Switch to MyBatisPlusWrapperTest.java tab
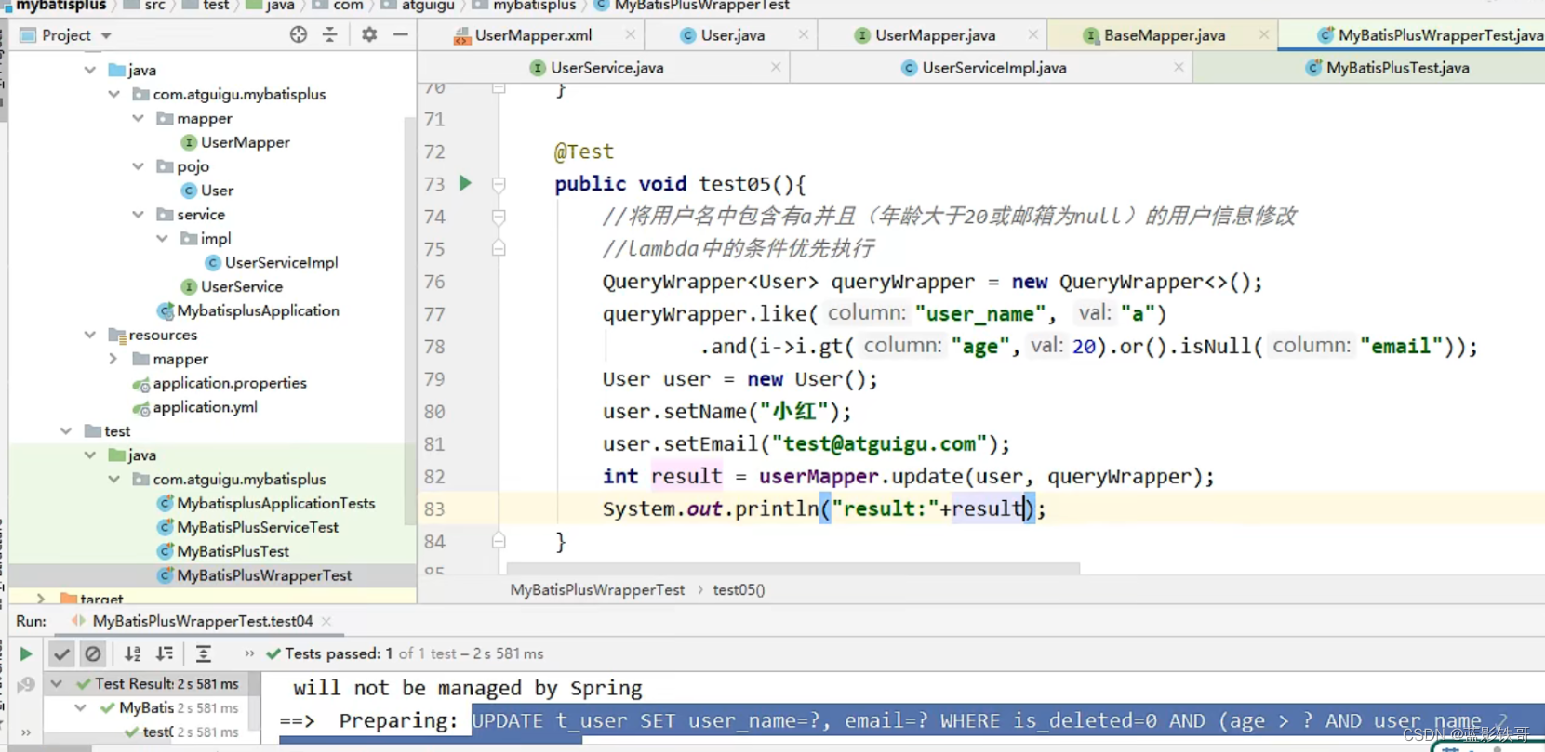This screenshot has width=1545, height=752. click(x=1431, y=35)
